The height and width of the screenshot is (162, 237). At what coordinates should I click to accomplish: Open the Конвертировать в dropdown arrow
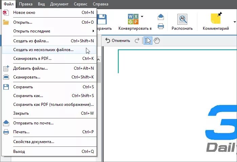click(142, 17)
